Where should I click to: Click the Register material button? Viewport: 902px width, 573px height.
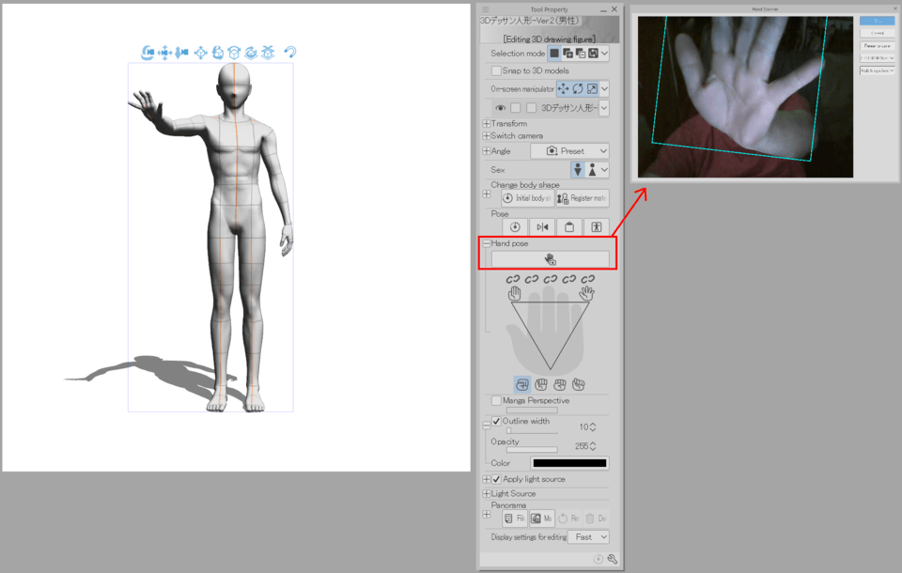coord(583,198)
